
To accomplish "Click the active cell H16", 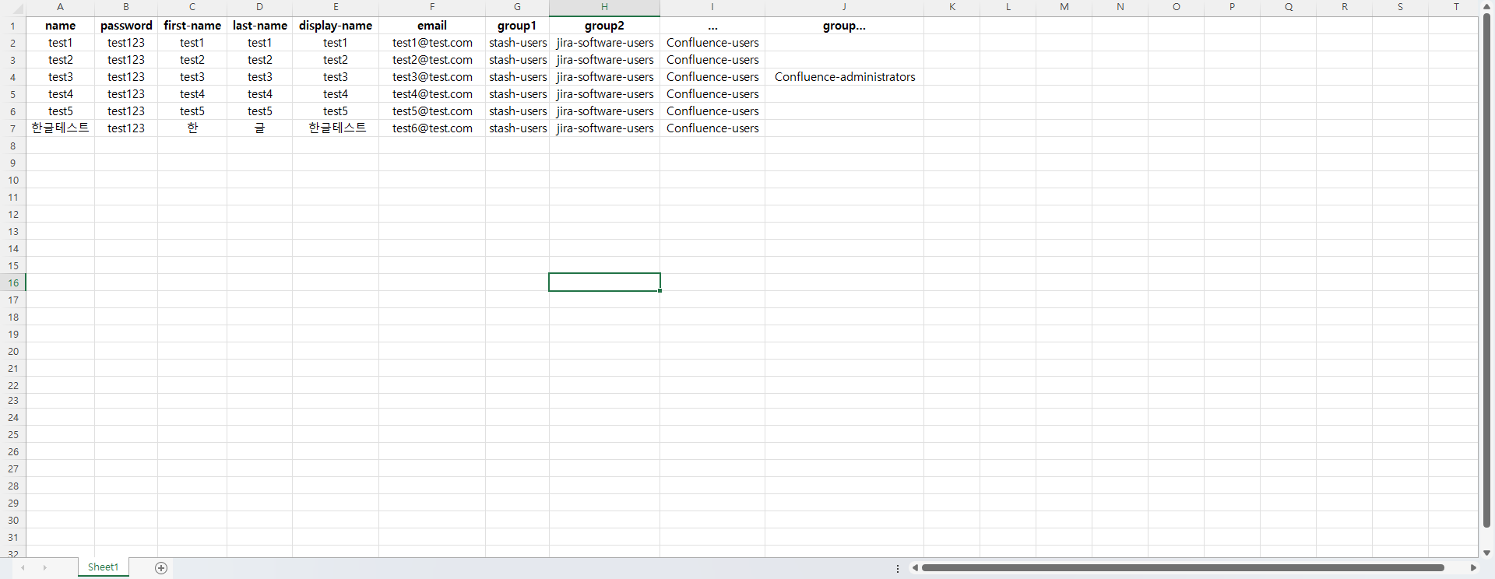I will coord(604,282).
